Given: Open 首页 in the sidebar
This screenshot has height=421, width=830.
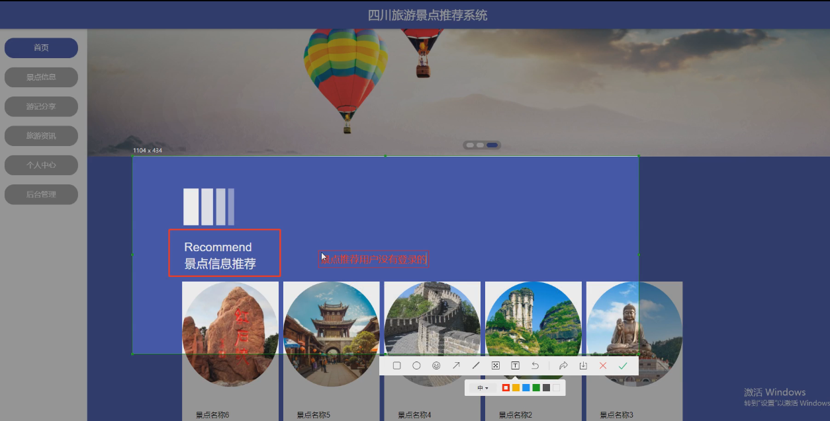Looking at the screenshot, I should click(41, 48).
